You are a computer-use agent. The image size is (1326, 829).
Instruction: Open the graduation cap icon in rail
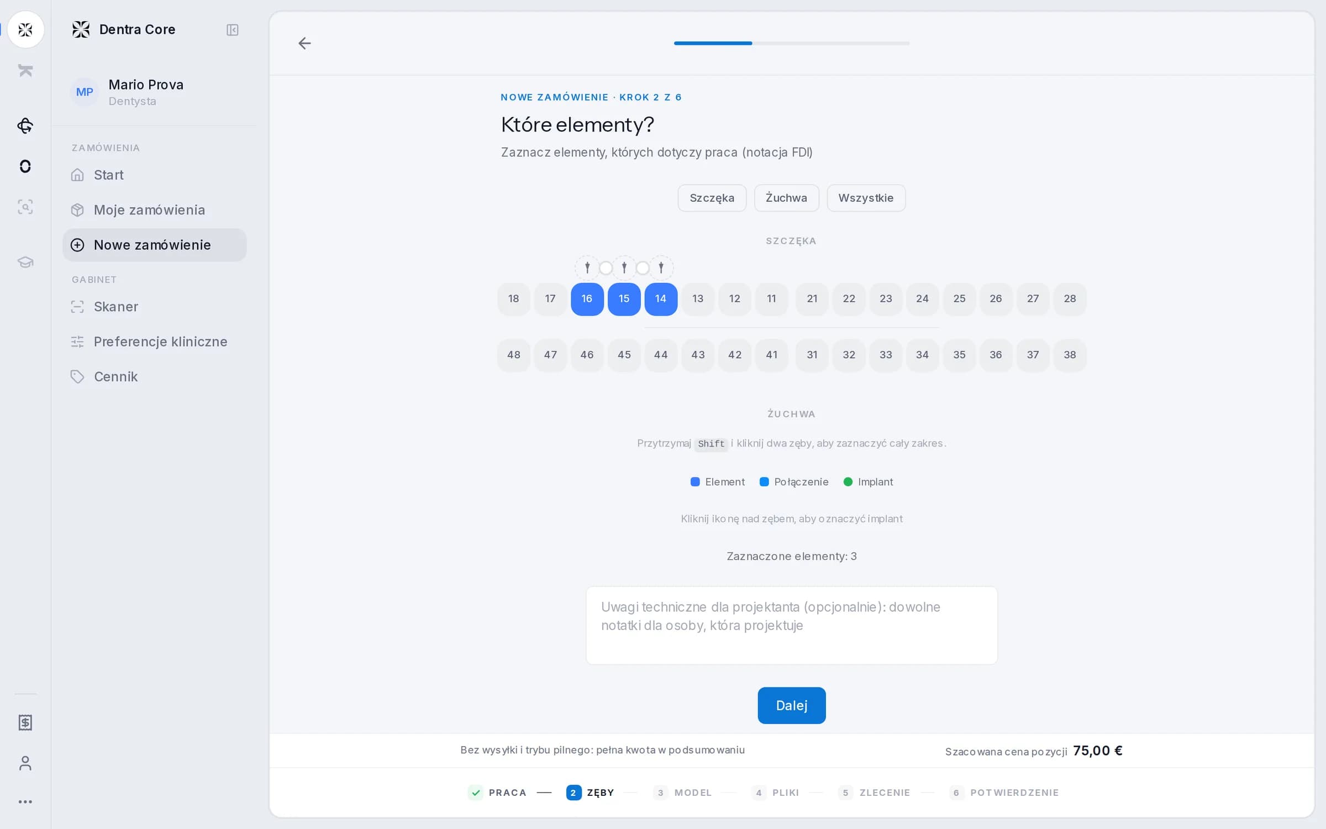point(25,262)
